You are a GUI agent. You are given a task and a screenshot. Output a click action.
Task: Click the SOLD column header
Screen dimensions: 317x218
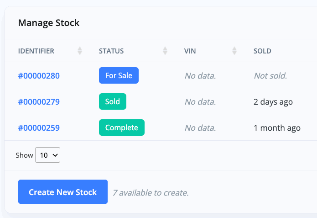pos(262,51)
